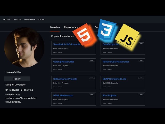Click 'Build 100+ Projects' under 20+ Projects title
The image size is (165, 124).
coord(110,100)
